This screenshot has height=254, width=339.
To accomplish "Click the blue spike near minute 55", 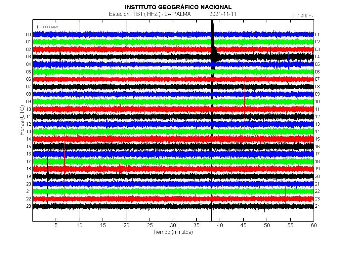I will click(289, 62).
